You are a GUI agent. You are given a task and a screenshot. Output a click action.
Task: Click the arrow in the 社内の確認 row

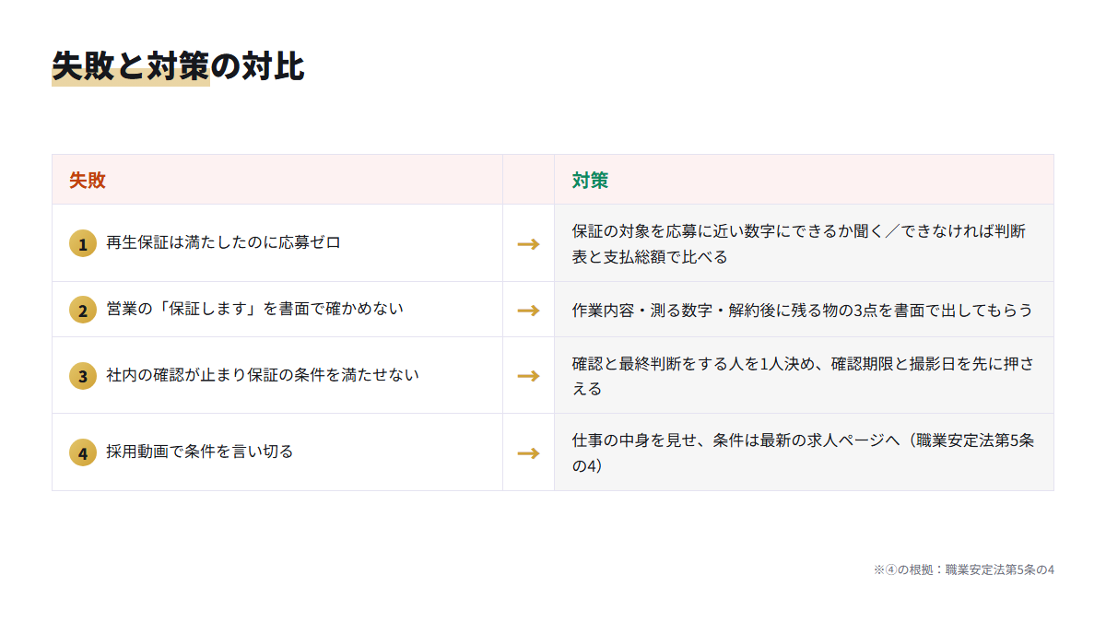528,375
